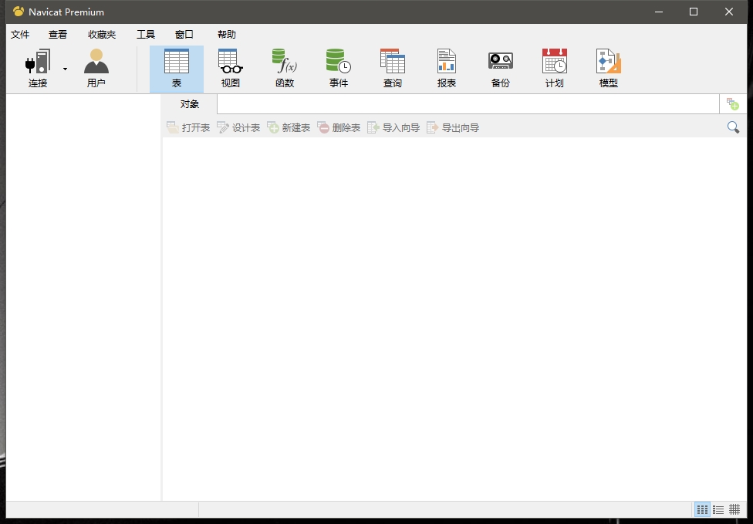Expand the 连接 connection dropdown arrow
The image size is (753, 524).
(x=65, y=69)
